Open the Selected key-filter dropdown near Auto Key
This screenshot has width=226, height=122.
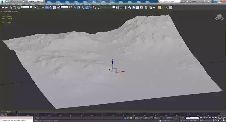tap(193, 118)
